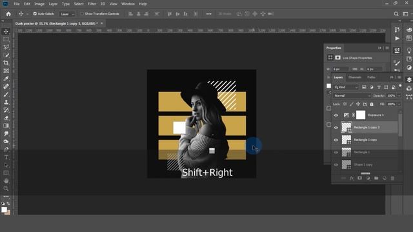Open the Kind filter dropdown
Image resolution: width=413 pixels, height=232 pixels.
pos(346,87)
